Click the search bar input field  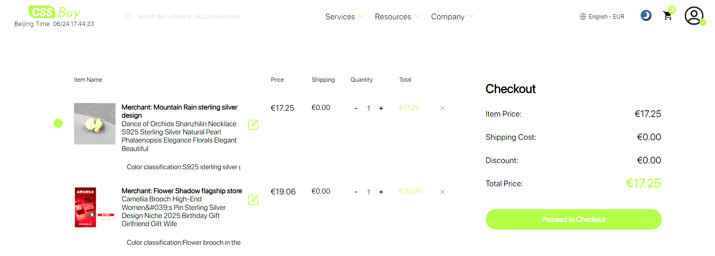(x=189, y=17)
